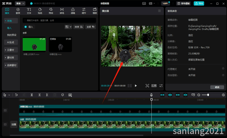Click the timeline zoom out minus icon
227x138 pixels.
click(199, 95)
